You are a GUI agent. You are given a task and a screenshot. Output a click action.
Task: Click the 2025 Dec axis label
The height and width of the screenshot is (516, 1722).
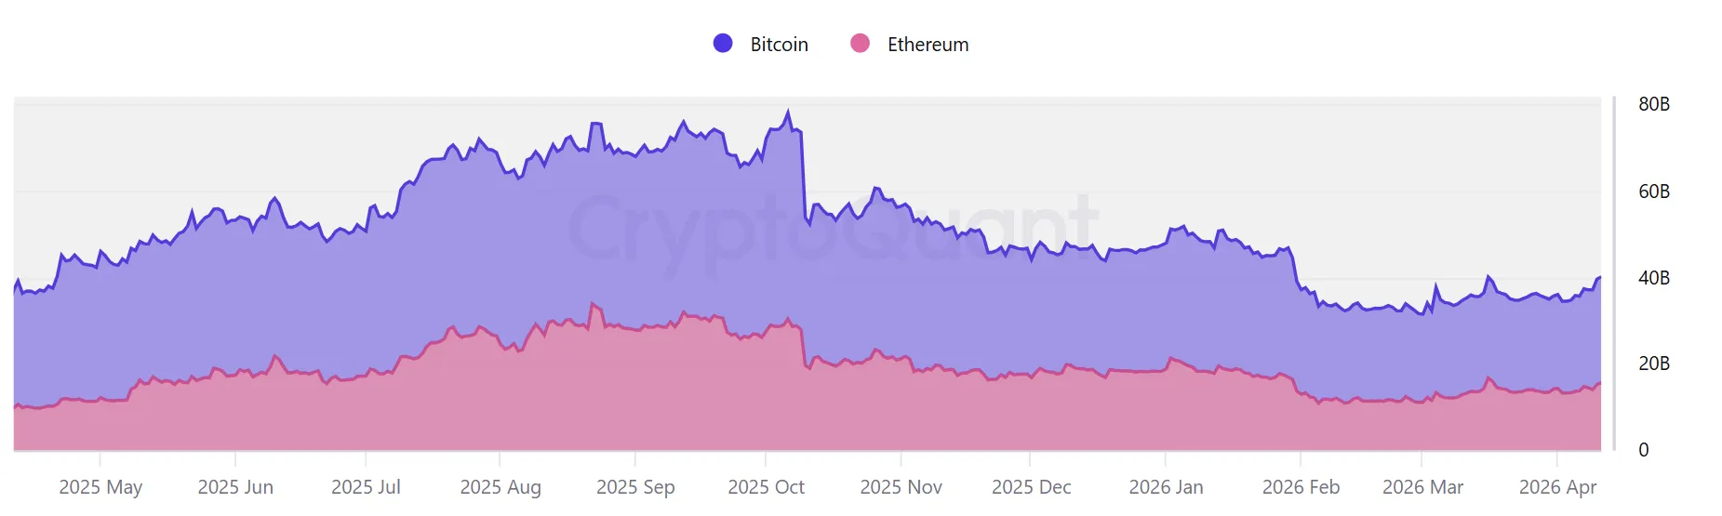[1031, 487]
